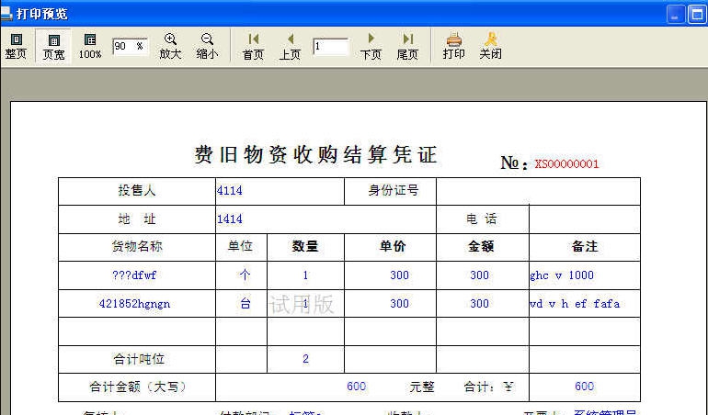Print the document with 打印 icon
Image resolution: width=708 pixels, height=415 pixels.
(453, 46)
